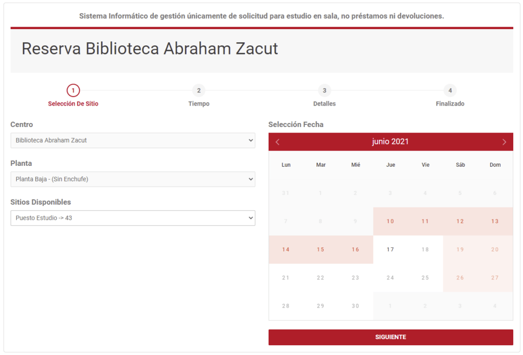Click step 4 circle for Finalizado

(450, 91)
